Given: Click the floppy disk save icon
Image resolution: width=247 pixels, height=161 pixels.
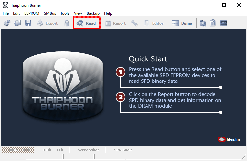Looking at the screenshot, I should 28,23.
